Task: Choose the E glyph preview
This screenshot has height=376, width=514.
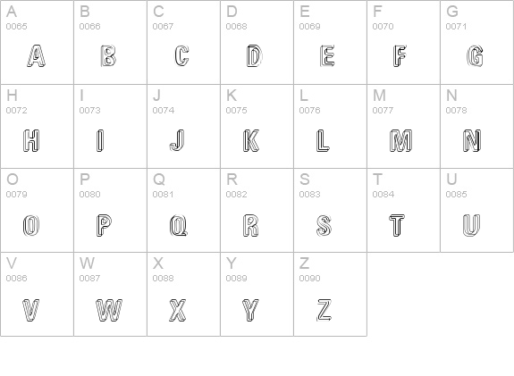Action: click(x=327, y=56)
